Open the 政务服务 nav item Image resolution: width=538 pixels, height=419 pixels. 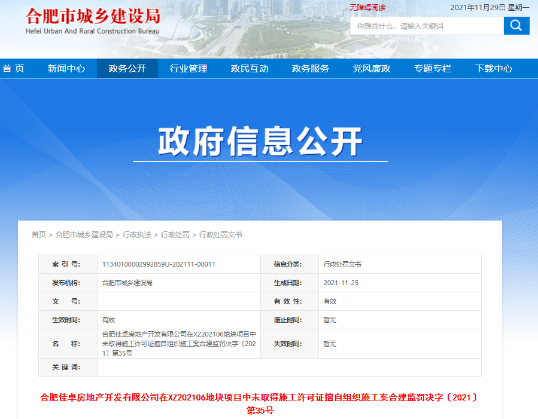pyautogui.click(x=311, y=69)
